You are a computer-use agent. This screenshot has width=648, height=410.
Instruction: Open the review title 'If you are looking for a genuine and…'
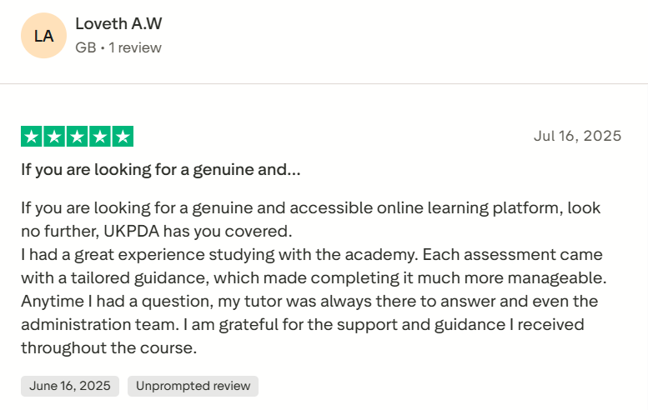[x=161, y=171]
